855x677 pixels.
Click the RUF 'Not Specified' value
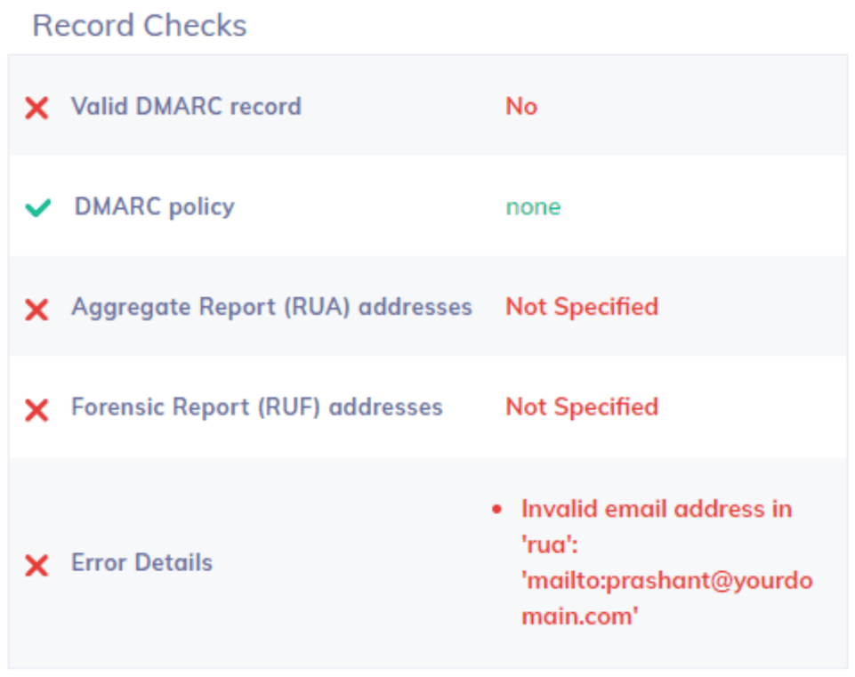[582, 407]
